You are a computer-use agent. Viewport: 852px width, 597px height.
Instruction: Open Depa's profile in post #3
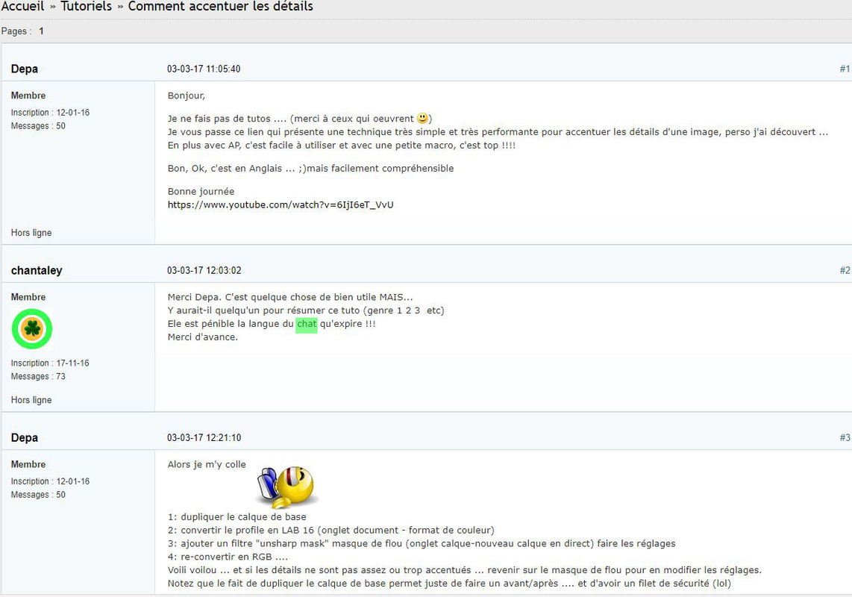pos(25,438)
